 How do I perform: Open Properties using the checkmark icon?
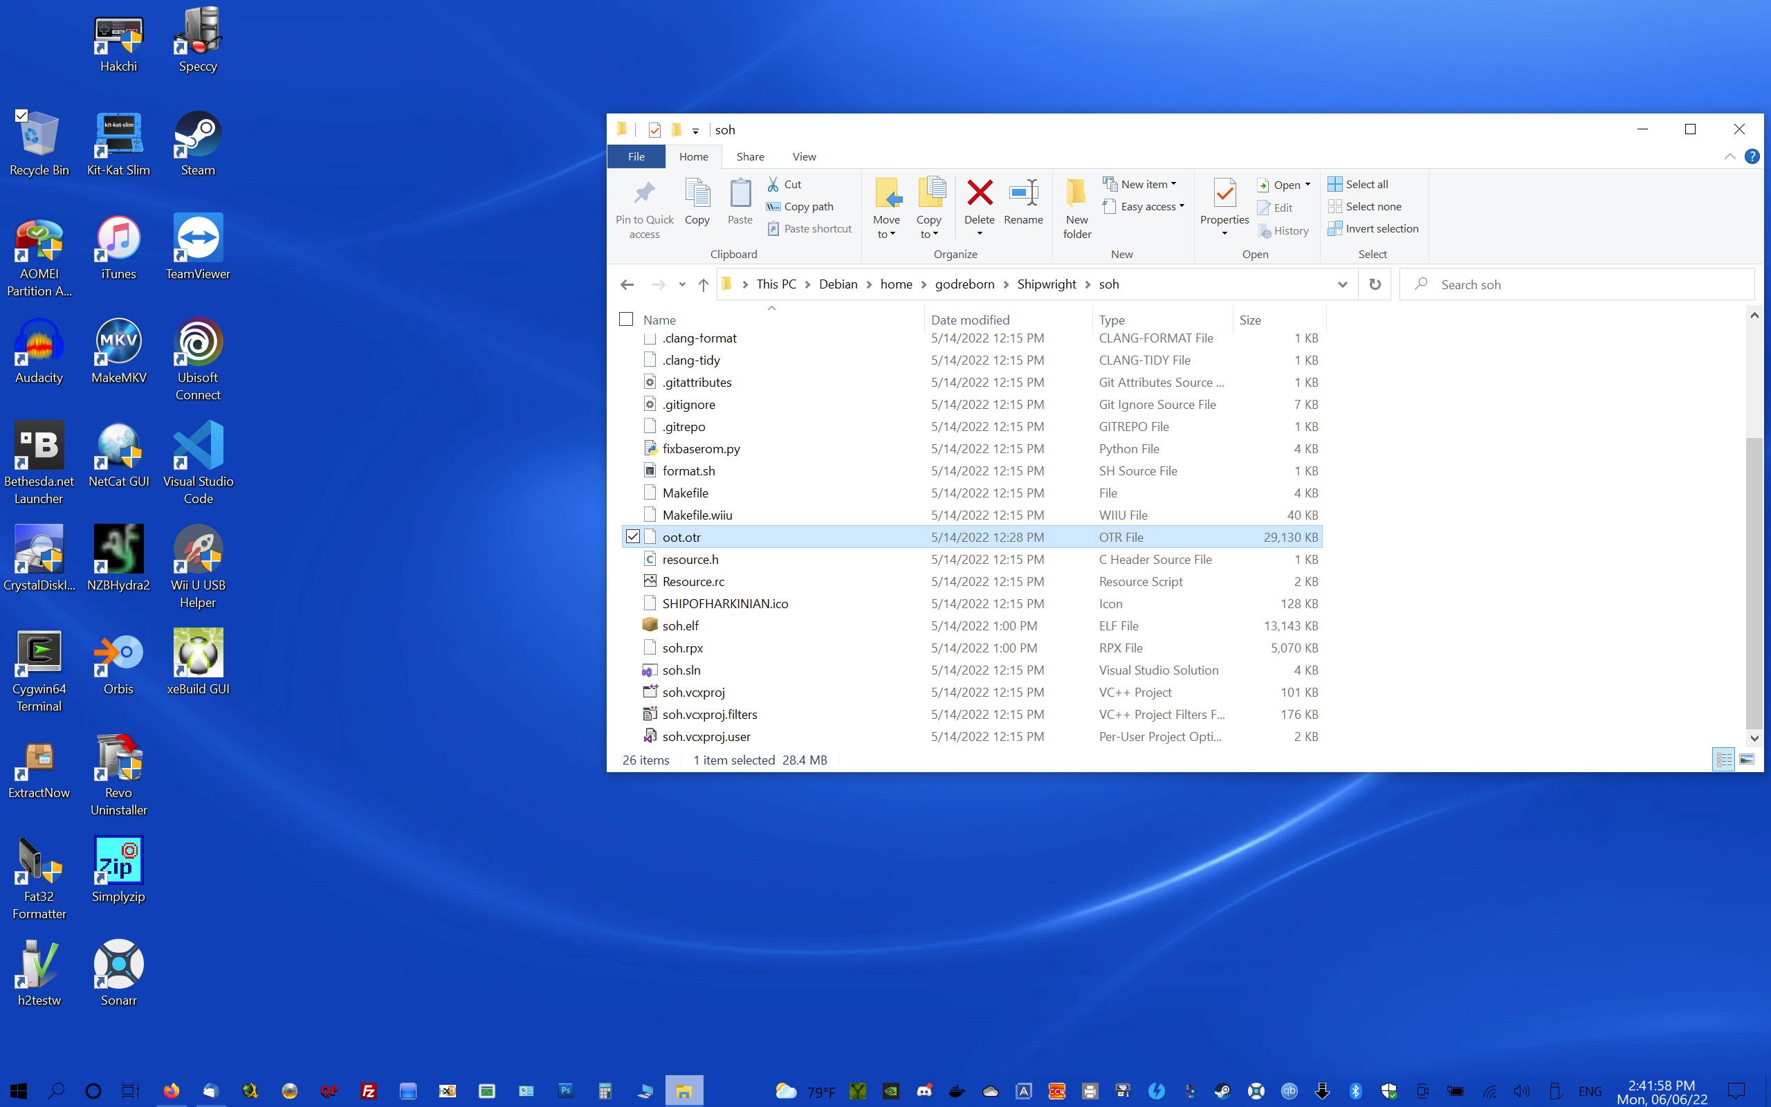pos(1224,193)
